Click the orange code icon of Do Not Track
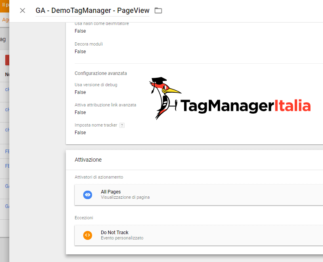 (88, 235)
